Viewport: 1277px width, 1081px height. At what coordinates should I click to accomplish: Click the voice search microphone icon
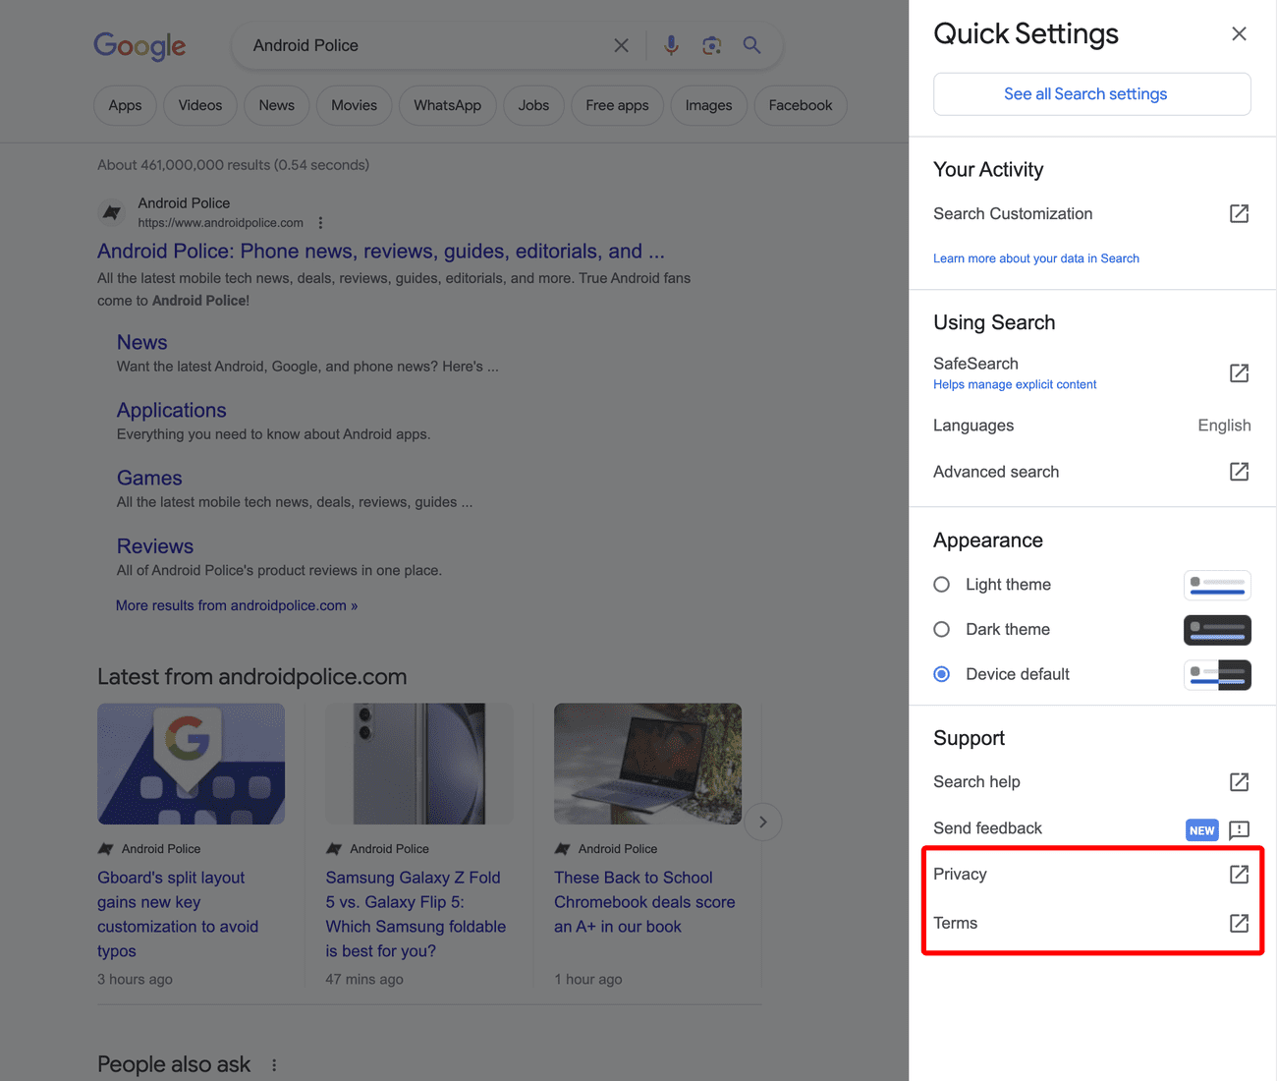click(671, 45)
